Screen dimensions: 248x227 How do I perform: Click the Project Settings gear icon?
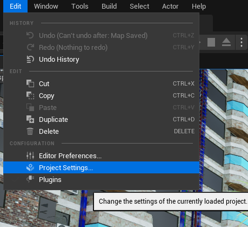[30, 167]
